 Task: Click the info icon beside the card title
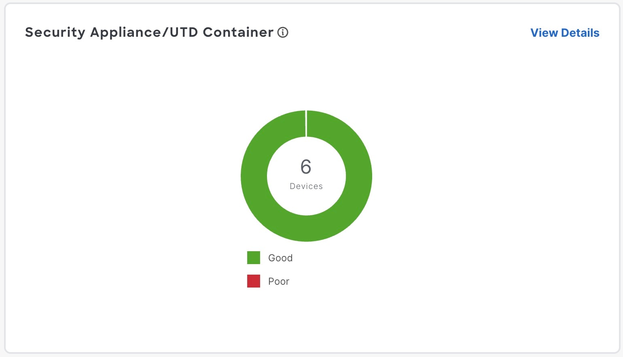(283, 32)
